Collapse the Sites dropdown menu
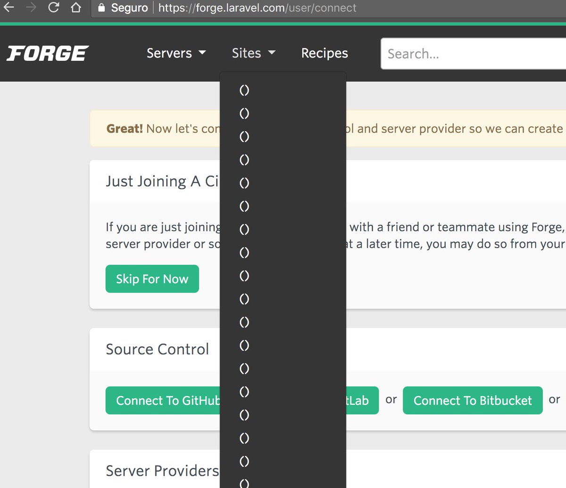 (x=253, y=53)
